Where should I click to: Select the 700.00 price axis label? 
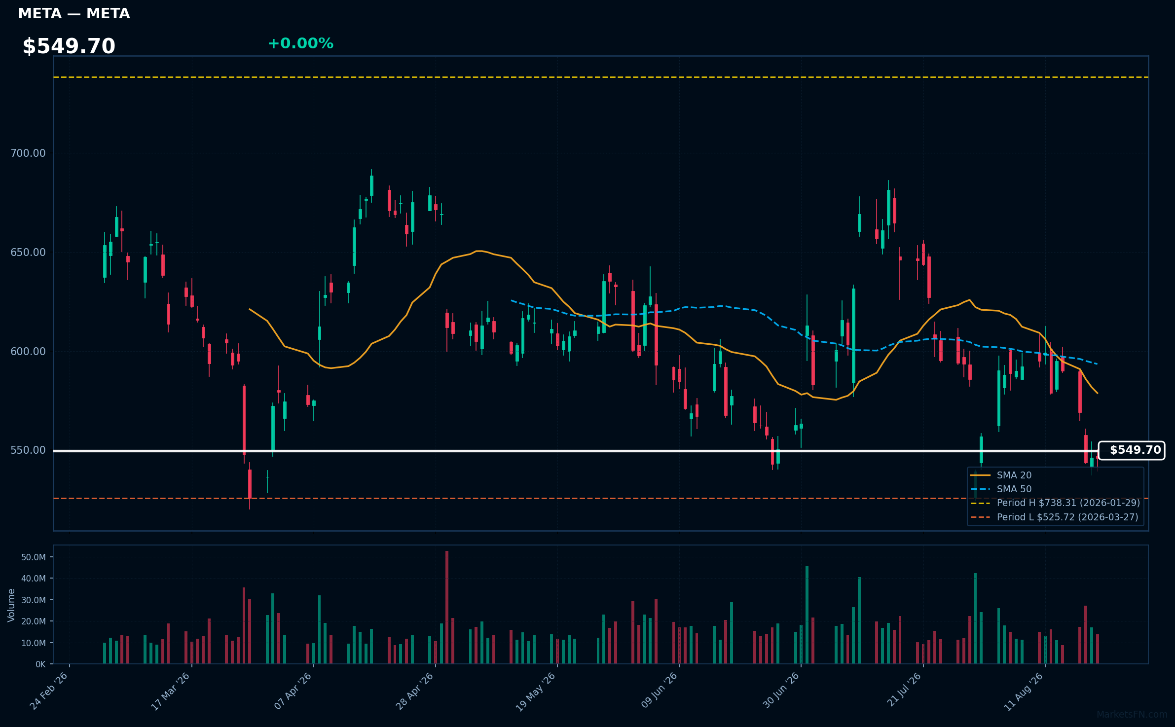(x=28, y=153)
